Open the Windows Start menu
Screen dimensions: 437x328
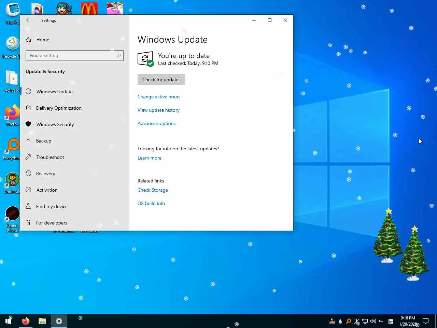8,321
